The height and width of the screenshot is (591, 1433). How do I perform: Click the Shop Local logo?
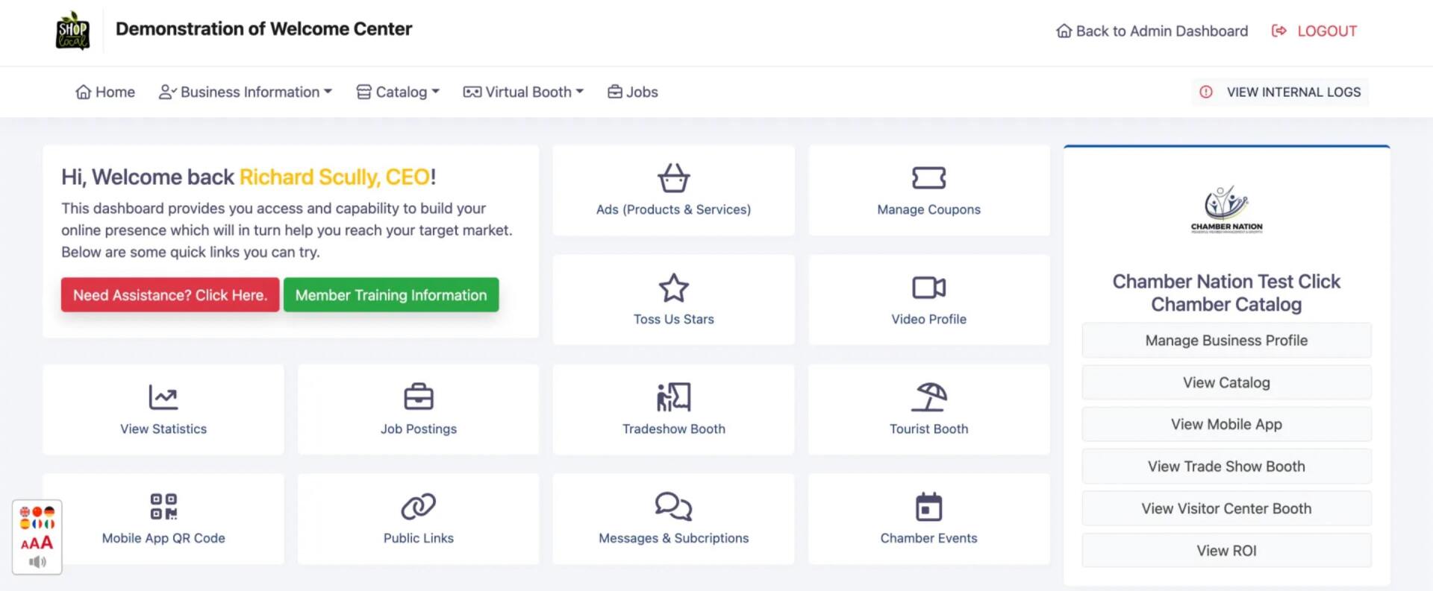click(x=72, y=31)
